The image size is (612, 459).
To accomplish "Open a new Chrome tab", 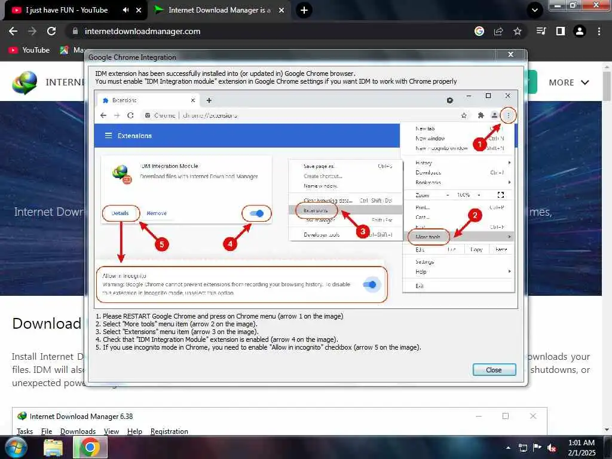I will tap(304, 10).
